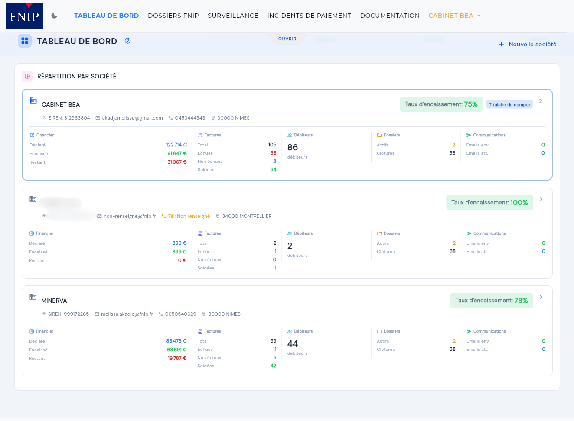Add a Nouvelle société
This screenshot has height=421, width=574.
point(528,44)
